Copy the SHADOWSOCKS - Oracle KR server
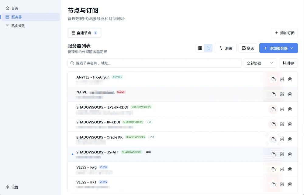 [274, 139]
